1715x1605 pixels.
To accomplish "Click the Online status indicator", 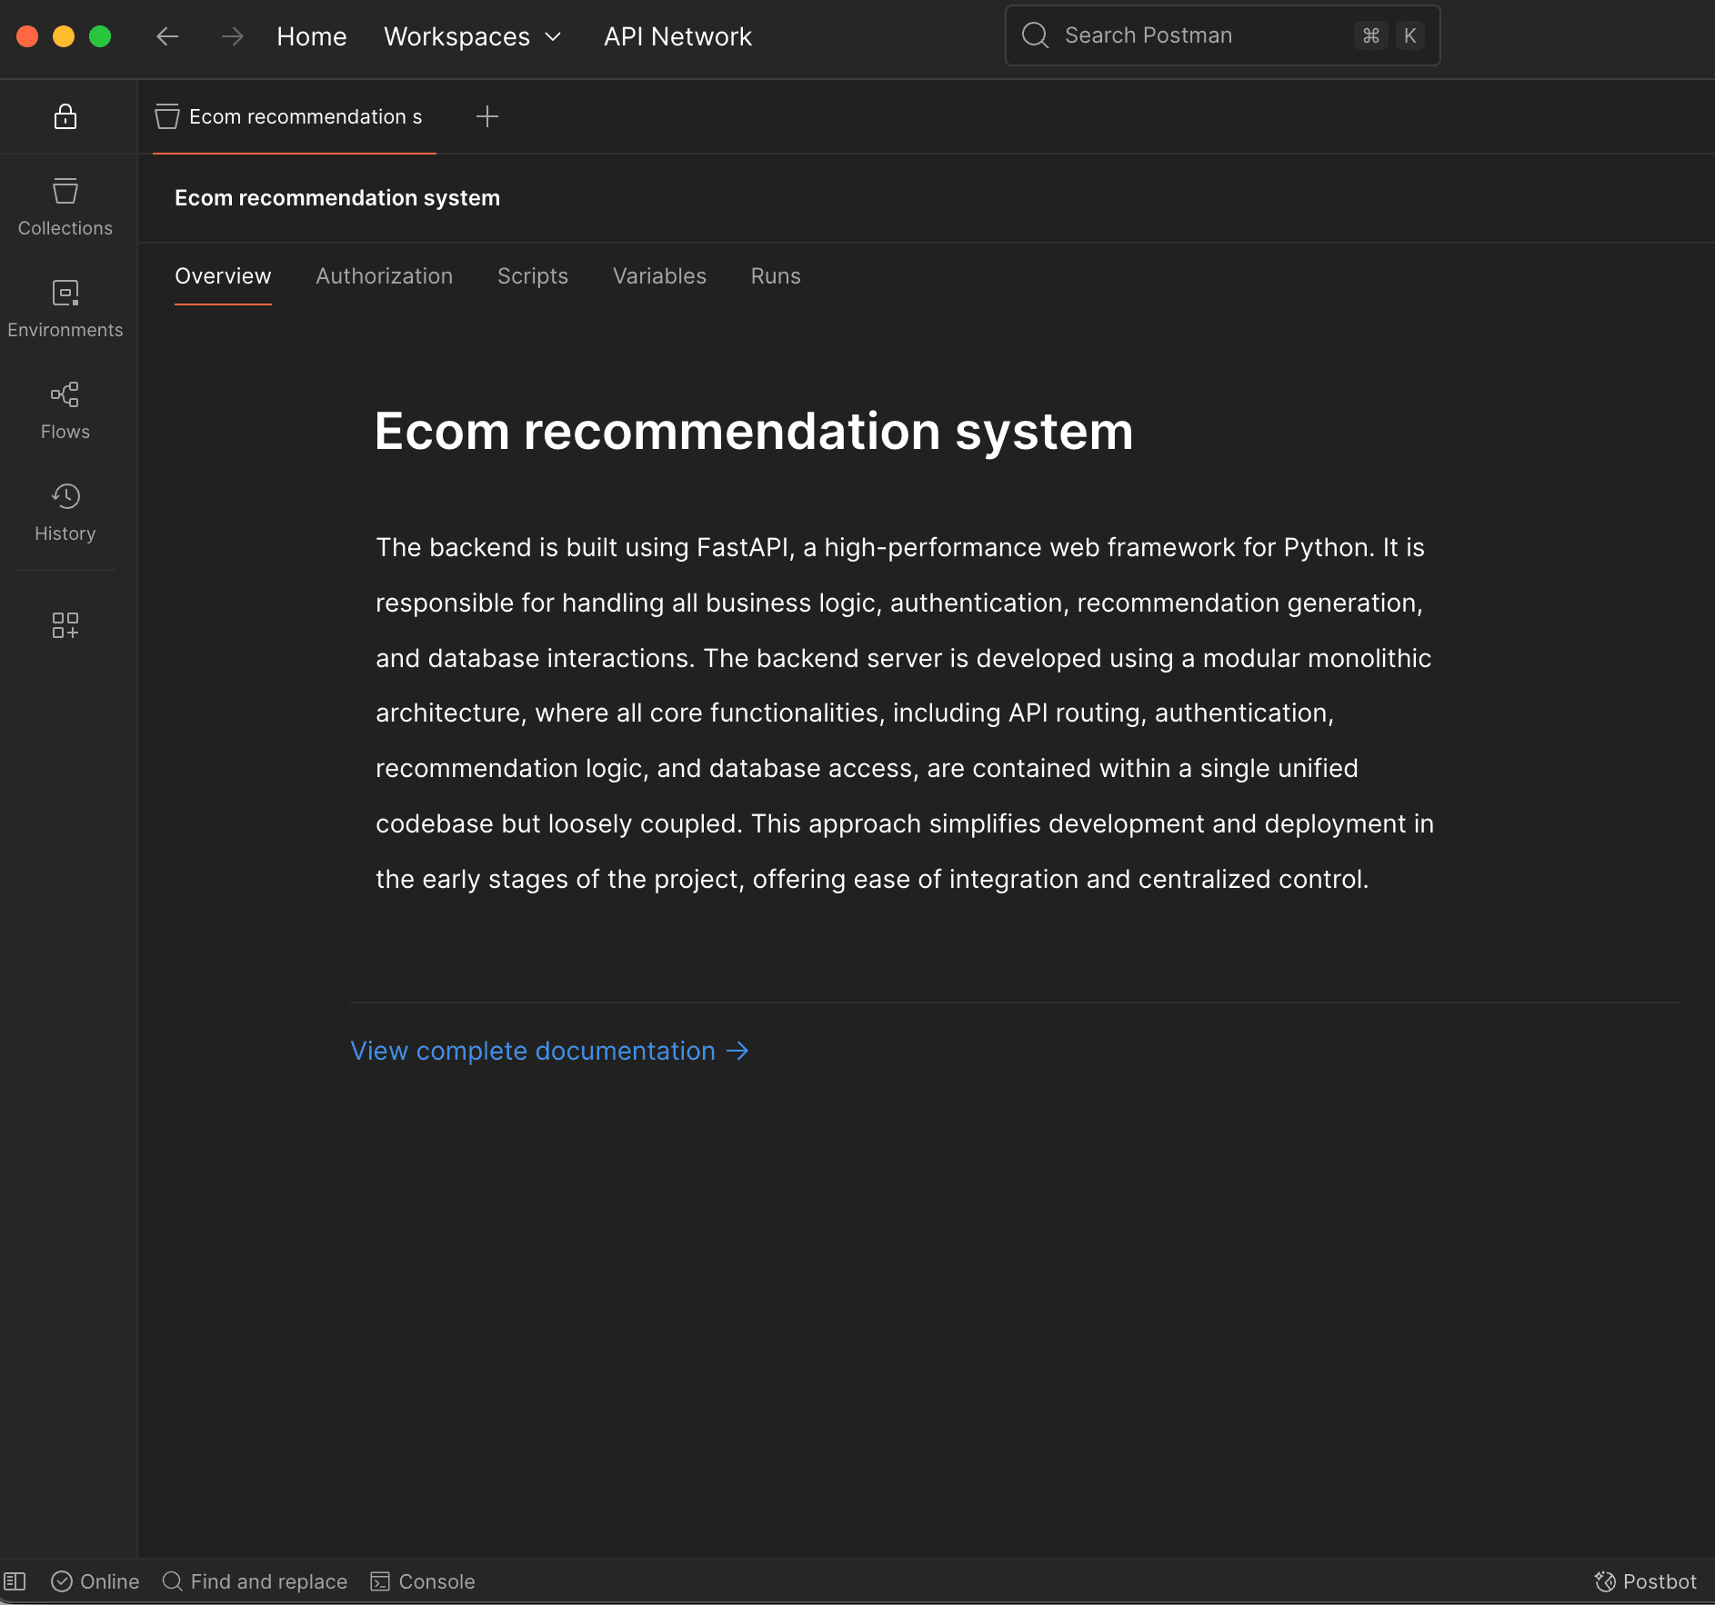I will (x=95, y=1581).
